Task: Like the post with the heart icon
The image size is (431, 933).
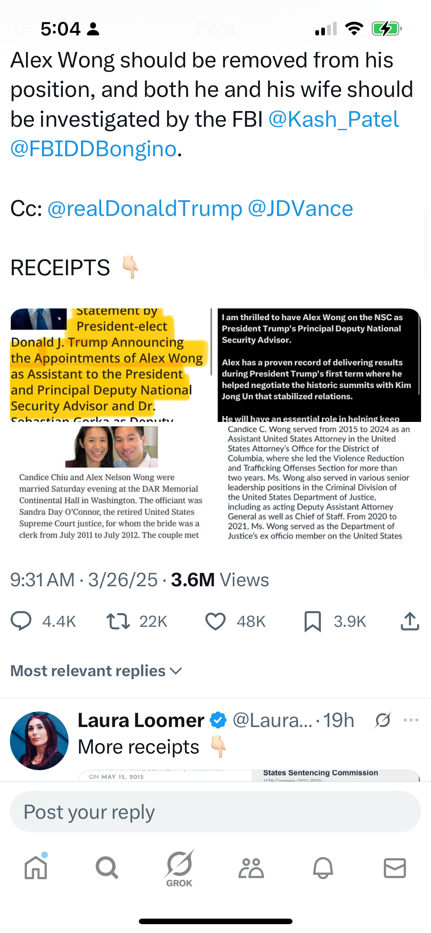Action: point(215,621)
